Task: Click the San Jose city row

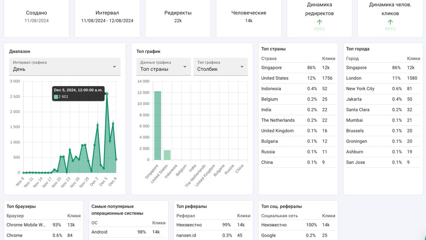Action: pyautogui.click(x=383, y=162)
